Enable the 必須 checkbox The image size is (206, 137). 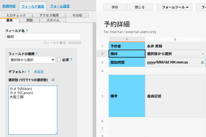click(x=58, y=60)
